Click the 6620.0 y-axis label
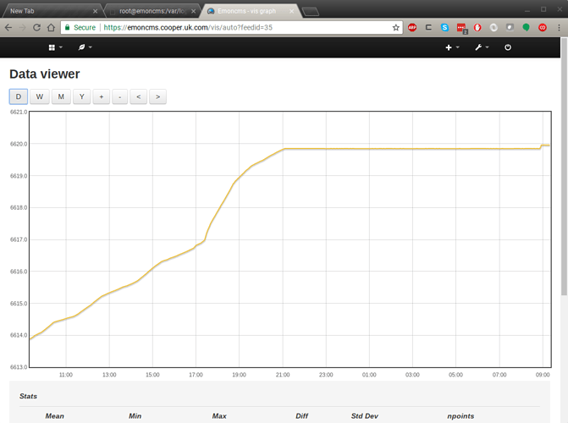This screenshot has height=423, width=568. [x=19, y=144]
